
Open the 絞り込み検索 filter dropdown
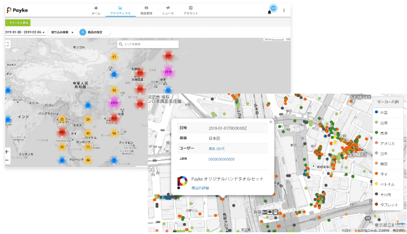pyautogui.click(x=63, y=32)
